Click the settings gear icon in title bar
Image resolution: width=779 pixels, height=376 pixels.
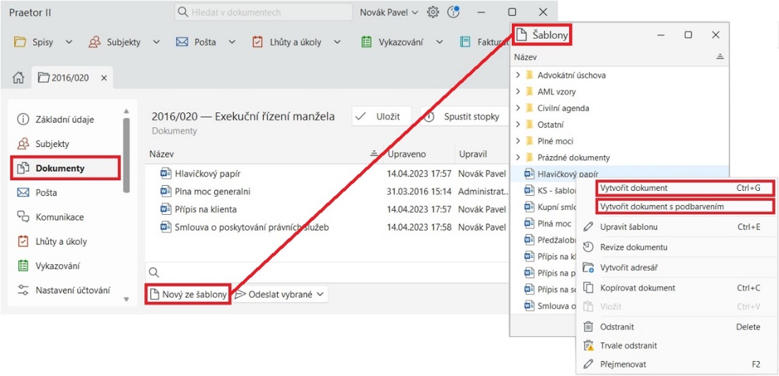[x=433, y=13]
